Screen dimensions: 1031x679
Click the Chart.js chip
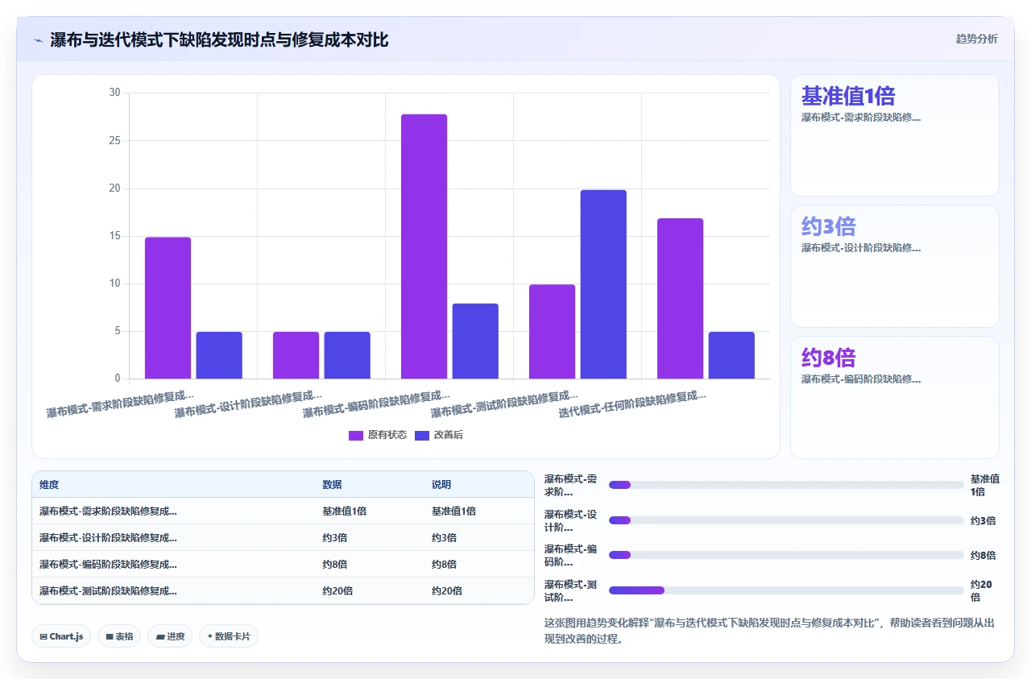[61, 636]
